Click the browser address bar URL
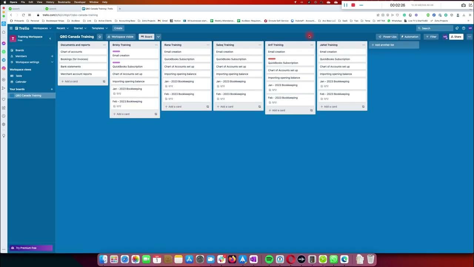Image resolution: width=474 pixels, height=267 pixels. pyautogui.click(x=70, y=15)
